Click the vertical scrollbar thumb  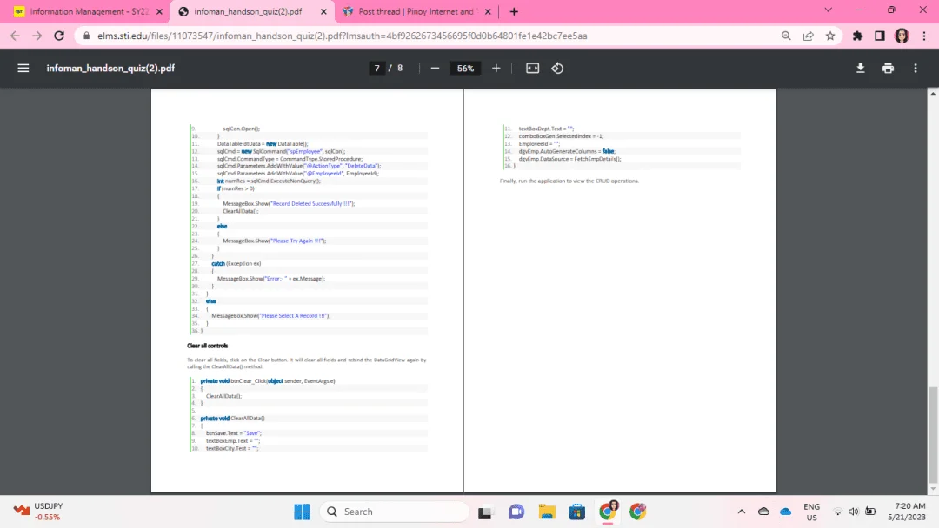[x=932, y=434]
